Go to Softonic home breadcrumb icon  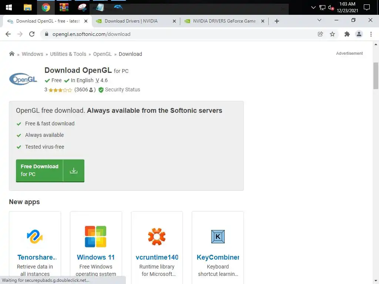(11, 54)
